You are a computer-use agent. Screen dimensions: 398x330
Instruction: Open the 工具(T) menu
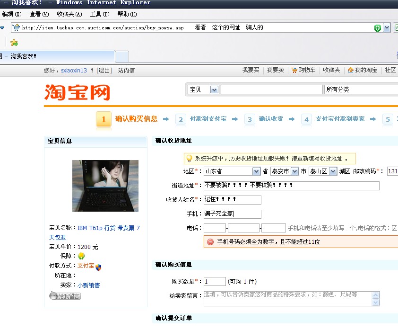pyautogui.click(x=100, y=14)
